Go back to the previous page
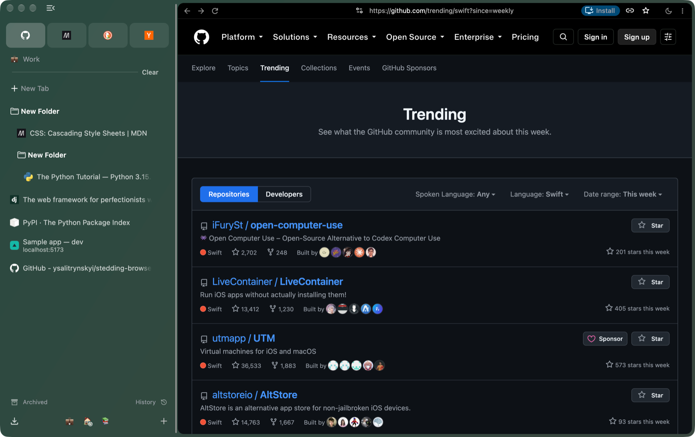Image resolution: width=695 pixels, height=437 pixels. (187, 11)
